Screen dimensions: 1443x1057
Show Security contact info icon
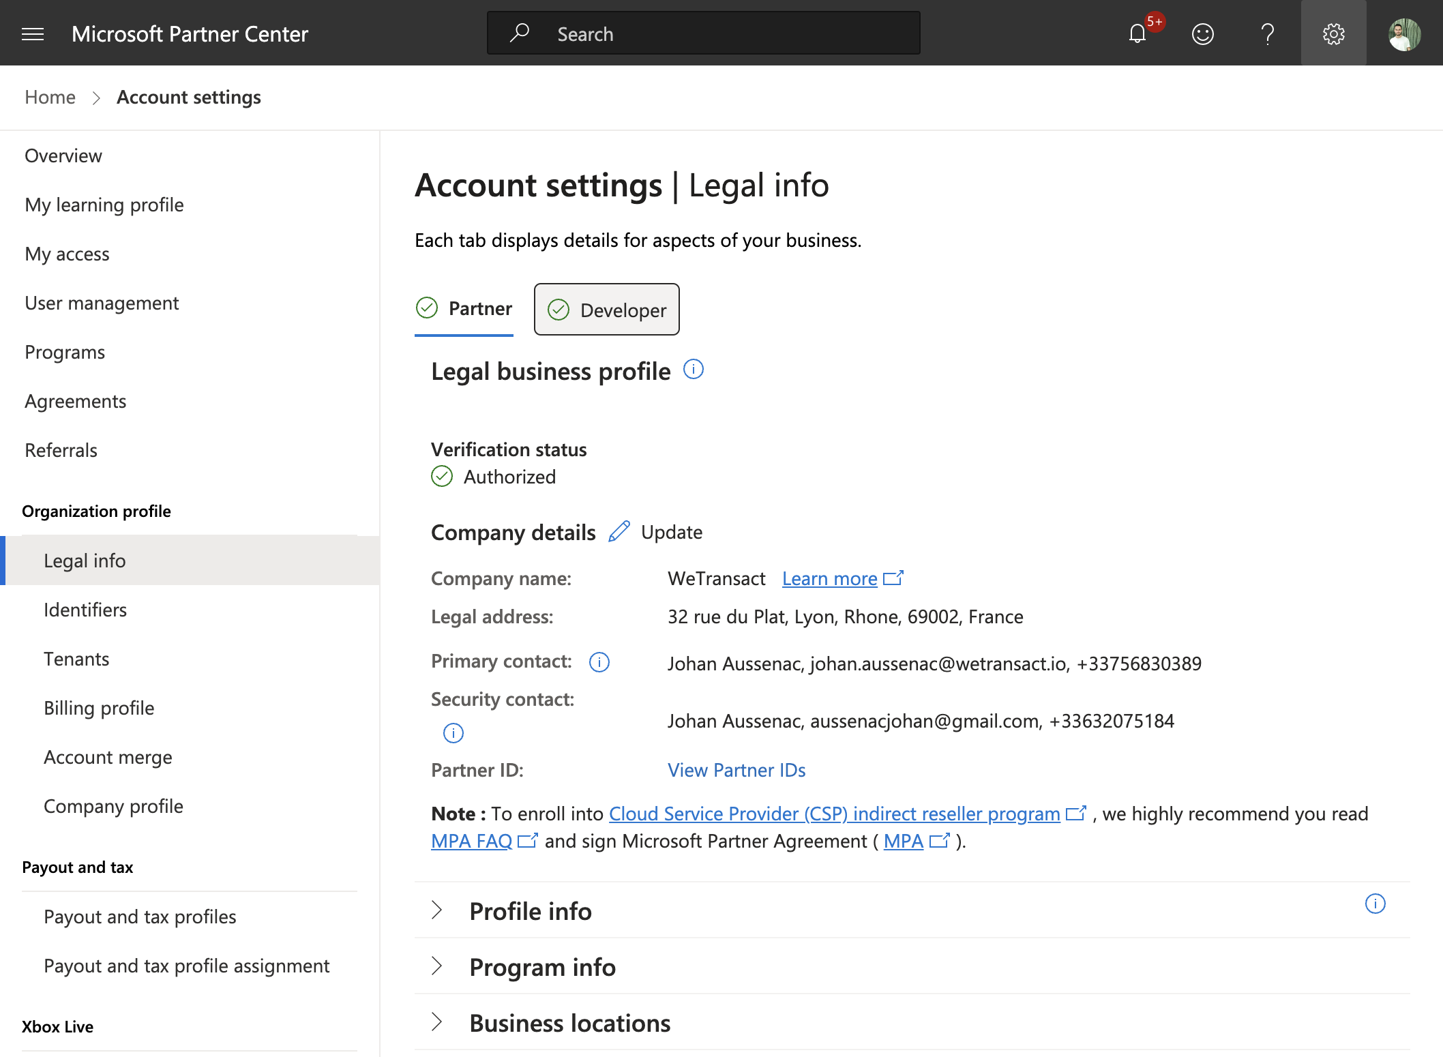[453, 733]
